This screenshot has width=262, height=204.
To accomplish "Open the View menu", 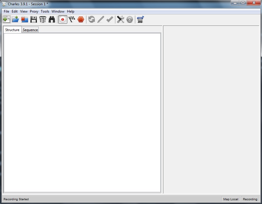I will [x=24, y=11].
